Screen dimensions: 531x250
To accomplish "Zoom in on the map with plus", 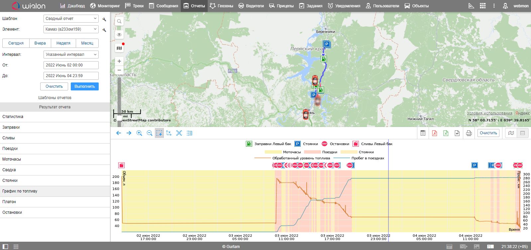I will (x=119, y=61).
